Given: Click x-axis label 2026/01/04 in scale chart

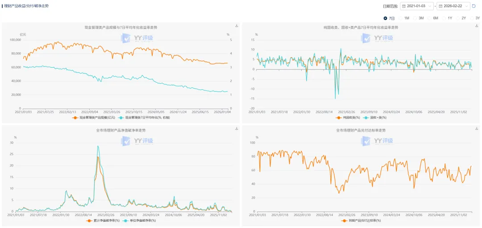Looking at the screenshot, I should coord(222,112).
